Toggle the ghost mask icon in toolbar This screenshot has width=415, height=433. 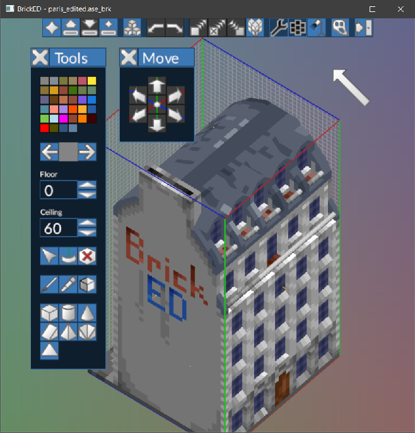click(x=340, y=28)
